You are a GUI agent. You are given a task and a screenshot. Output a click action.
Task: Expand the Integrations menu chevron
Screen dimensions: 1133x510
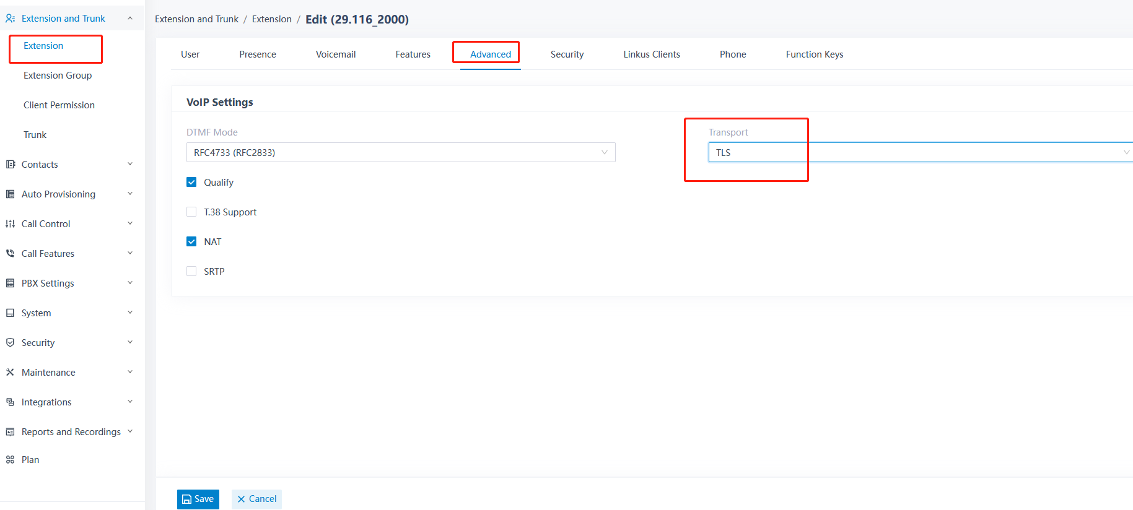(x=130, y=402)
